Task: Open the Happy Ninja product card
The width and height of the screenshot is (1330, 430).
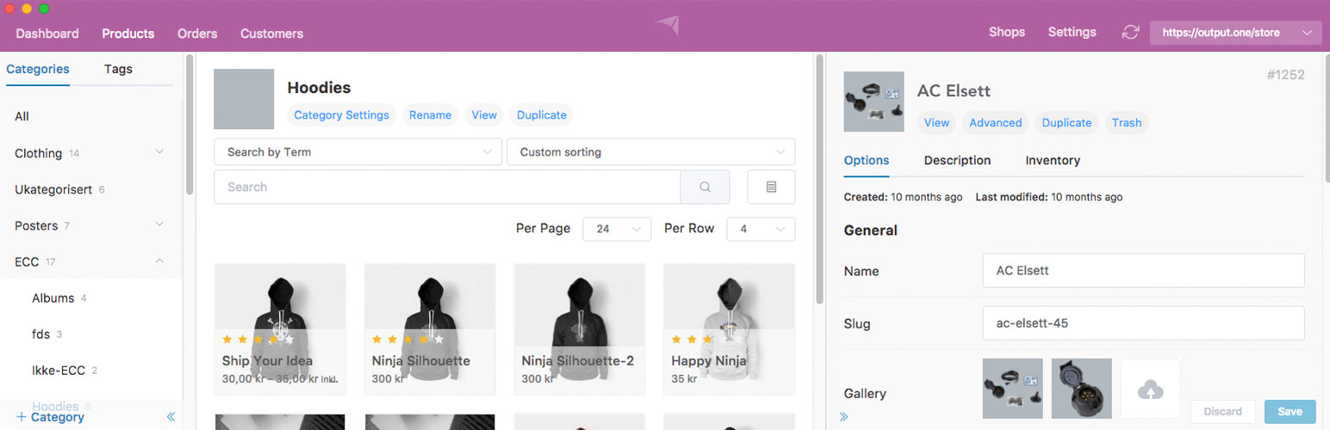Action: pyautogui.click(x=729, y=329)
